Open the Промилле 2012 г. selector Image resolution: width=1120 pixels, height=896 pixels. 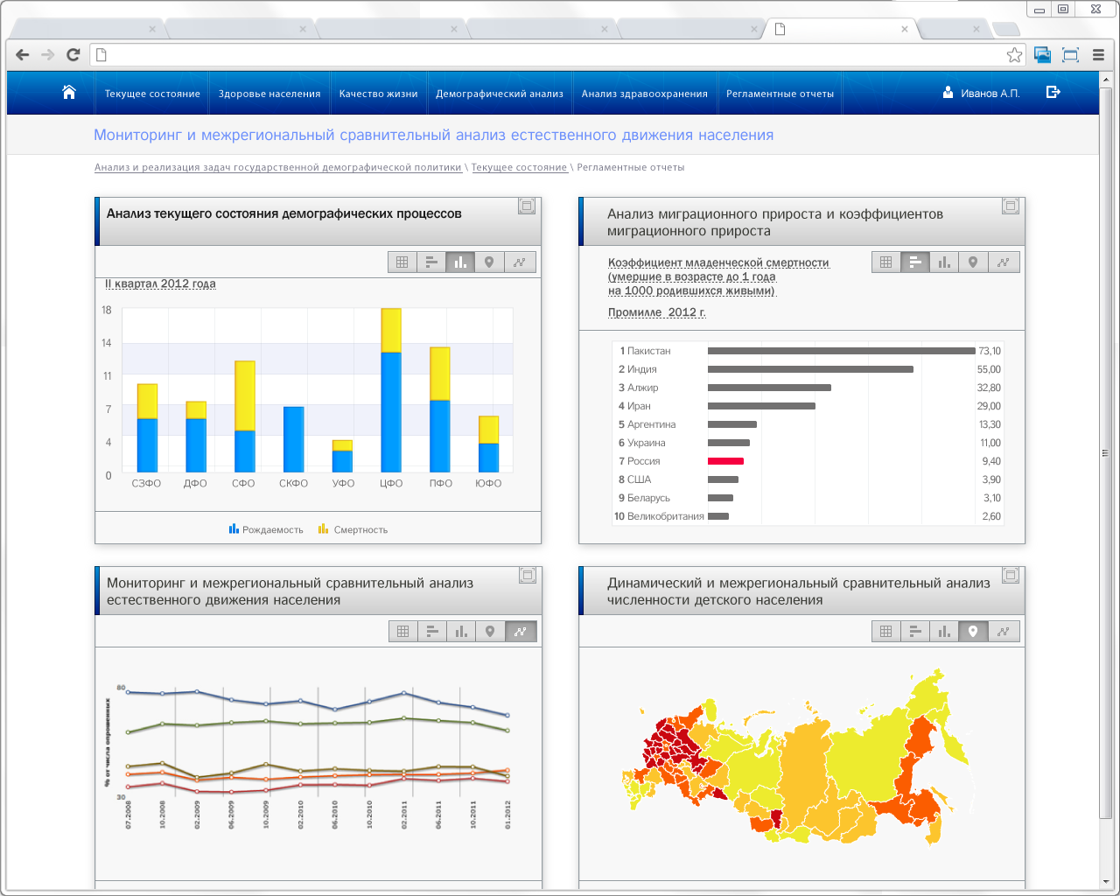(656, 312)
